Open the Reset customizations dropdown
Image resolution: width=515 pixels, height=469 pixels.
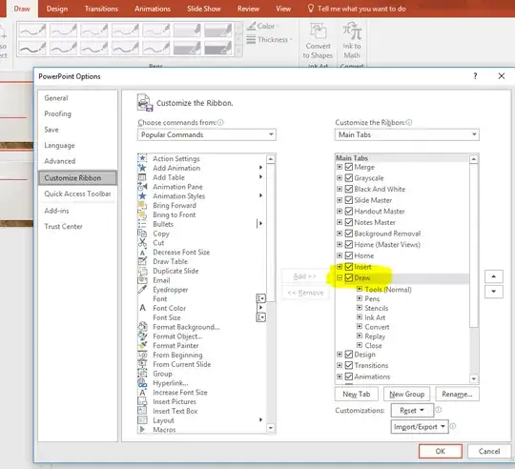click(412, 410)
